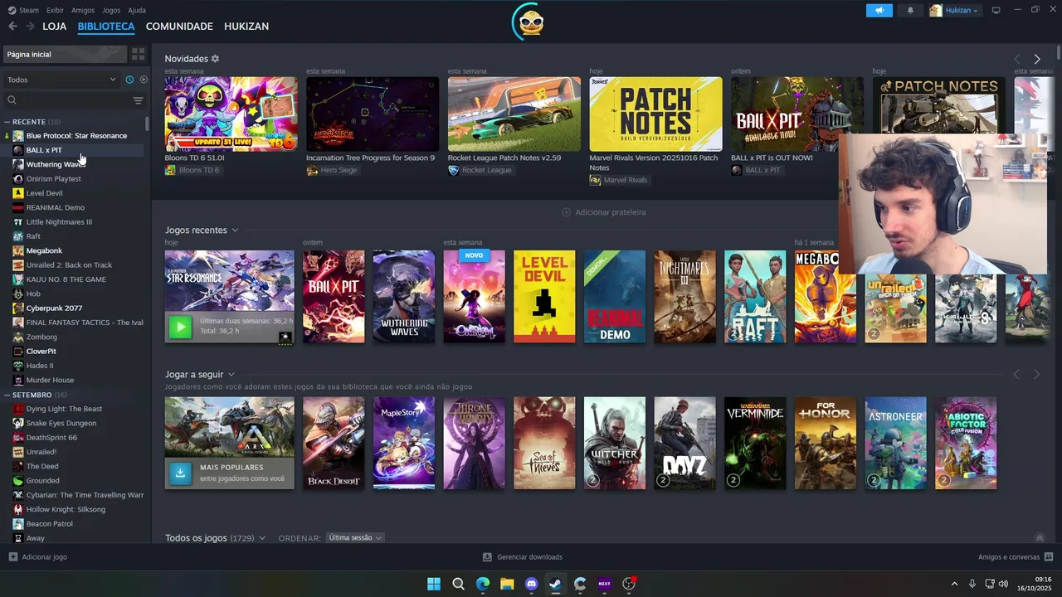Open Novidades settings gear

(x=215, y=59)
